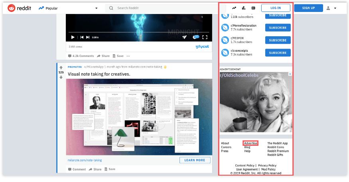Open the Advertise footer link

pos(250,143)
